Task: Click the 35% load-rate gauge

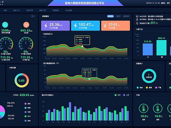Action: 6,43
